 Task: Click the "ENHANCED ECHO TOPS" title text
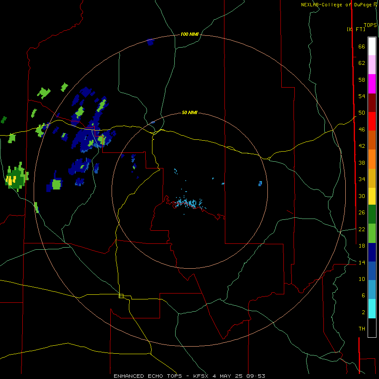point(148,376)
